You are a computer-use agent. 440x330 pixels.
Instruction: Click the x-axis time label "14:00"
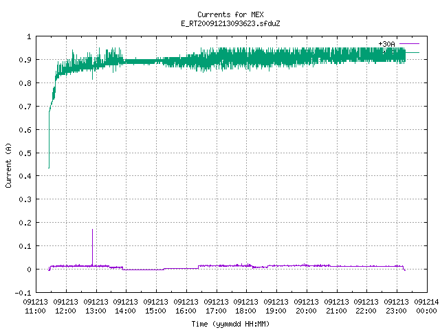pyautogui.click(x=125, y=311)
